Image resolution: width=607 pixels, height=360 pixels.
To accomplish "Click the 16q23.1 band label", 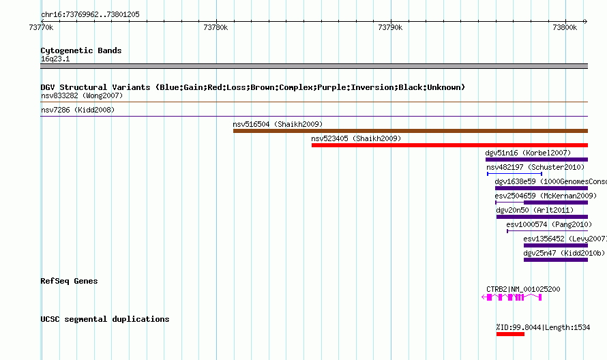I will [x=55, y=59].
